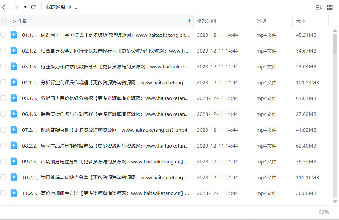The height and width of the screenshot is (220, 339).
Task: Click video icon of 10.2.4 file
Action: click(14, 177)
